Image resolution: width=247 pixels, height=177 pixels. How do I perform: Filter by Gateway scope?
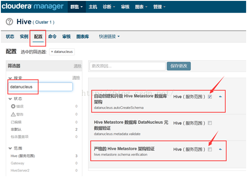(18, 163)
